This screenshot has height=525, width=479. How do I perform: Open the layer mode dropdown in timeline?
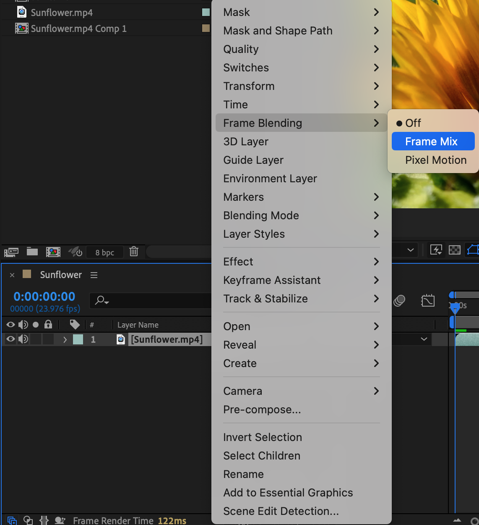424,339
